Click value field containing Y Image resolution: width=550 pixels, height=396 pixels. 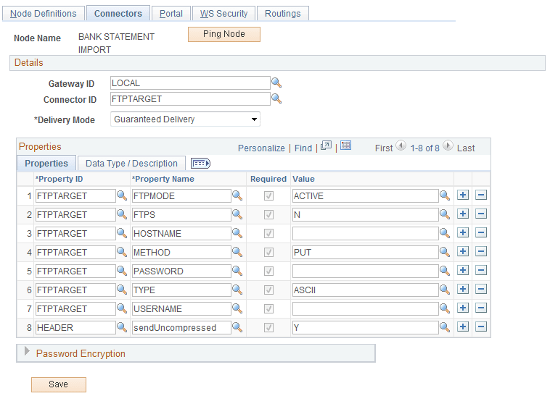(x=365, y=328)
